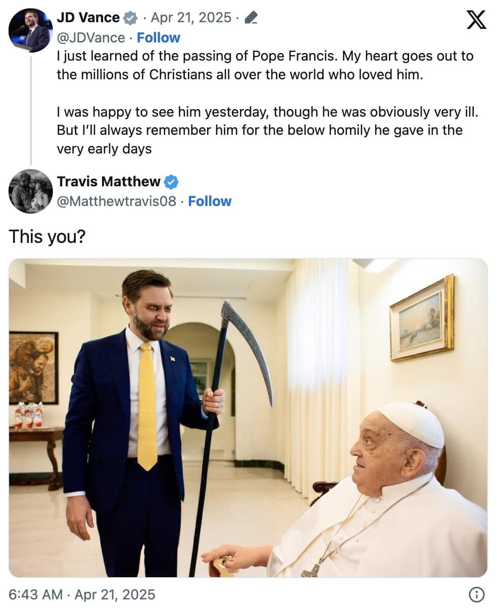
Task: Click JD Vance's verified badge
Action: pyautogui.click(x=131, y=17)
